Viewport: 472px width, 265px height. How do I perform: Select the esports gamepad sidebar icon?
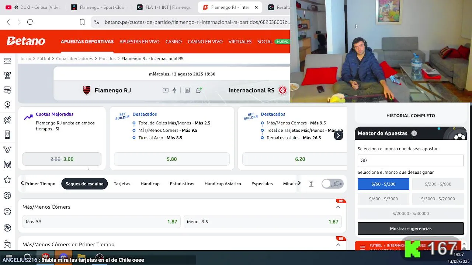click(7, 244)
